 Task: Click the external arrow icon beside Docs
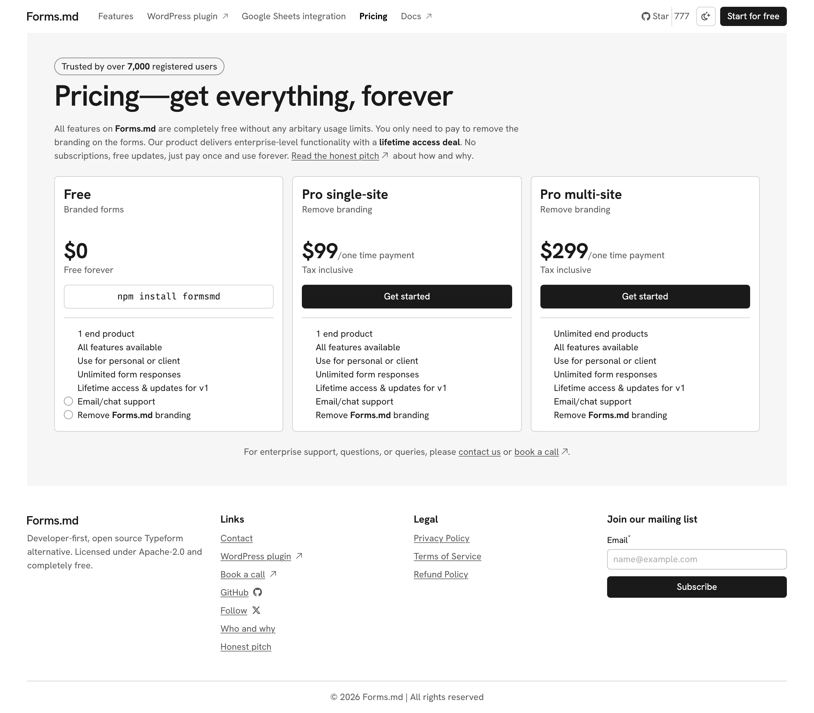pyautogui.click(x=429, y=16)
